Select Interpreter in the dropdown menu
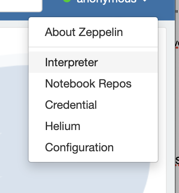The height and width of the screenshot is (193, 179). [x=93, y=62]
